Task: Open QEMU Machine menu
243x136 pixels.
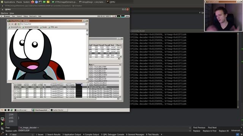Action: click(4, 13)
